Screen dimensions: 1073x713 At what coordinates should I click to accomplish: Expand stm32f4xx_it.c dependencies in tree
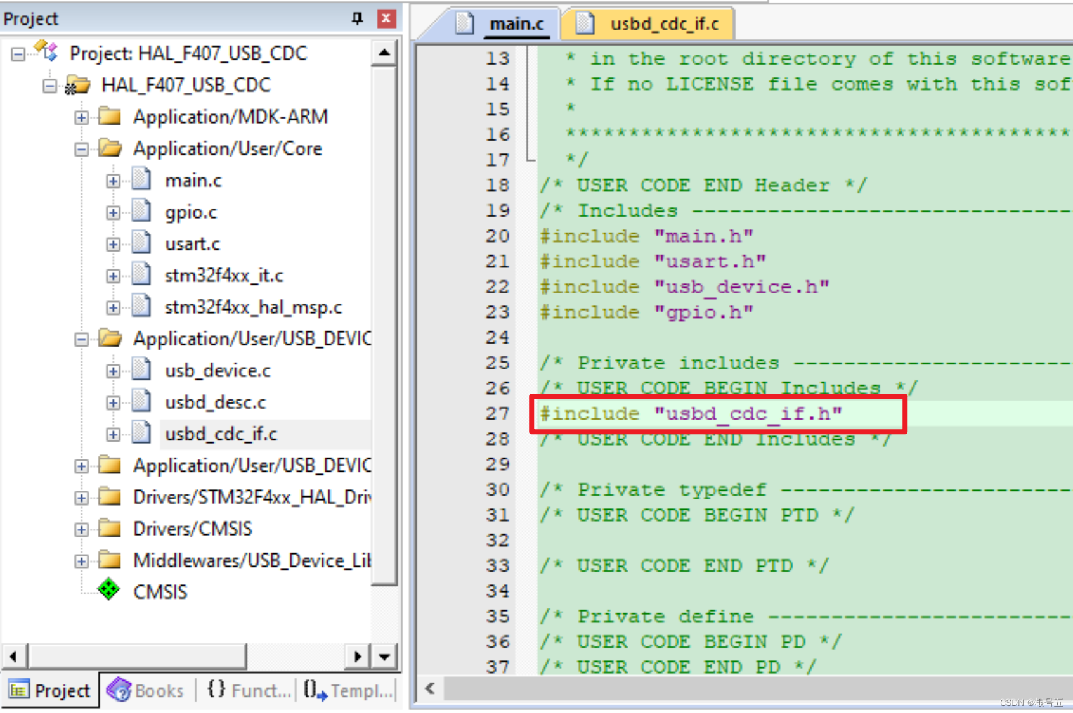pos(113,276)
